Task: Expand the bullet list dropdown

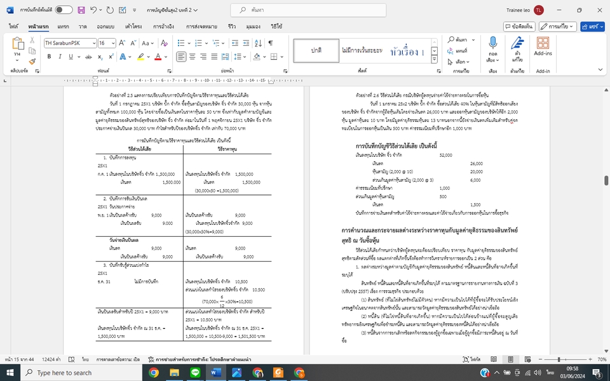Action: (189, 43)
